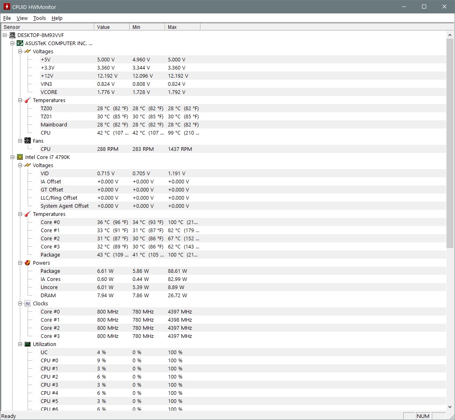Click the vertical scrollbar thumb
The image size is (455, 420).
(x=450, y=144)
